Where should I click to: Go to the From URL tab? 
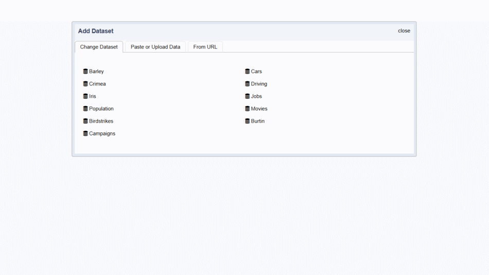205,47
